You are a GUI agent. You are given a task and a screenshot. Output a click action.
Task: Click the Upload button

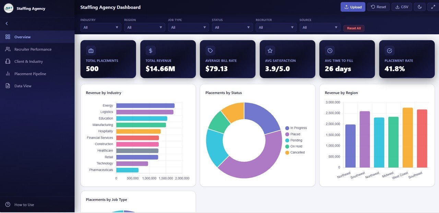pyautogui.click(x=353, y=7)
